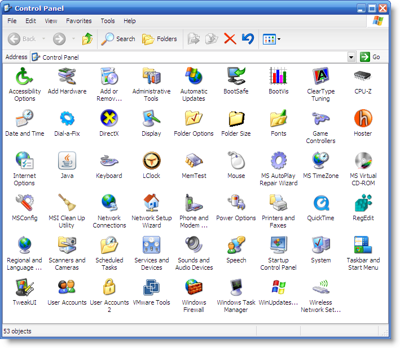Image resolution: width=400 pixels, height=348 pixels.
Task: Open Wireless Network Setup icon
Action: click(320, 287)
